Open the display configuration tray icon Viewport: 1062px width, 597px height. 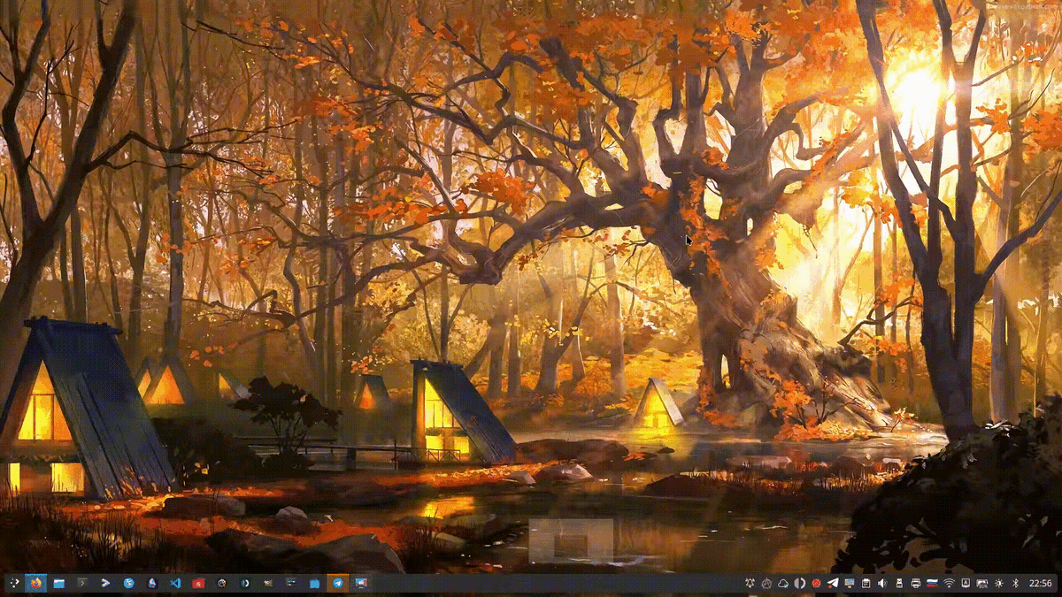point(850,583)
